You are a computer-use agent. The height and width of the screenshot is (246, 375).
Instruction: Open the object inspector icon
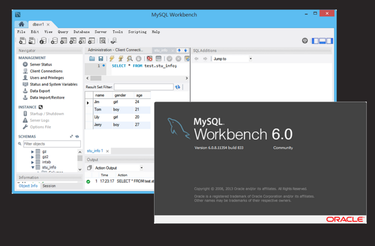click(x=43, y=41)
